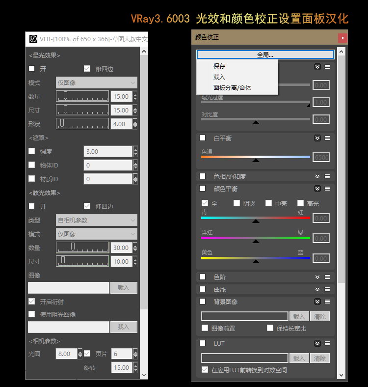Expand the 曲线 section chevron
Viewport: 368px width, 387px height.
tap(317, 289)
